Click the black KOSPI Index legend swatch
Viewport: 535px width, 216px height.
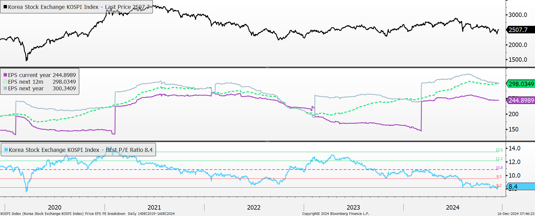click(5, 7)
